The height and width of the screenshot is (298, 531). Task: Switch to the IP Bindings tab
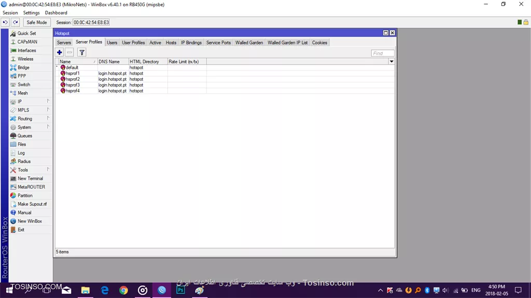click(x=191, y=42)
